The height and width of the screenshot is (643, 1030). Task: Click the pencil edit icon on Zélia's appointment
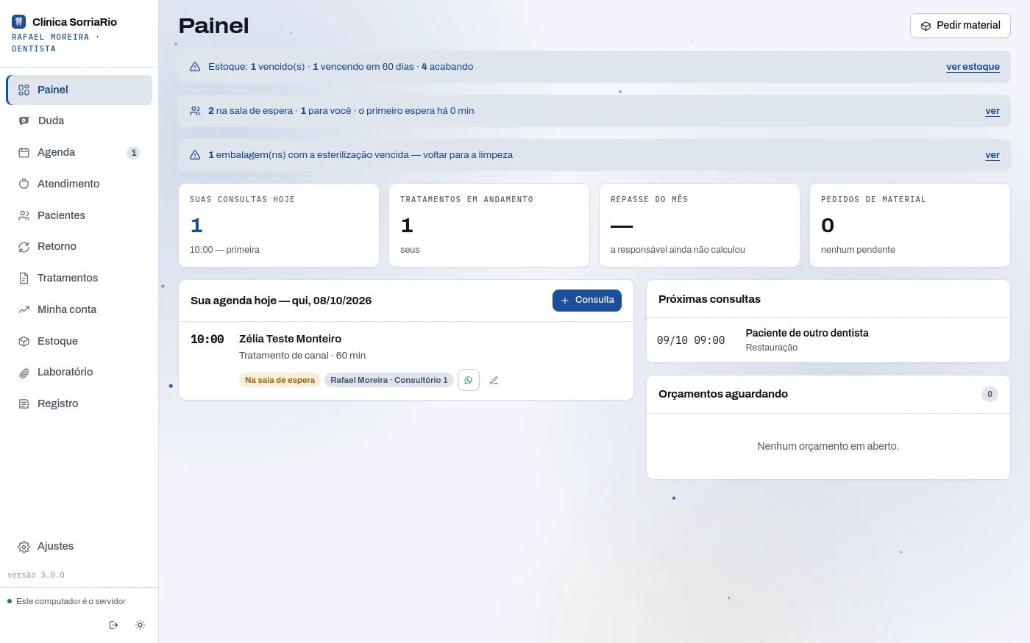(494, 380)
